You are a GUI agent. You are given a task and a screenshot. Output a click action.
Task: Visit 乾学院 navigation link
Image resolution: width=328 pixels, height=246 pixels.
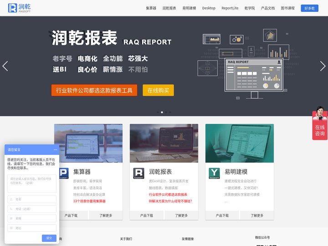click(x=250, y=8)
